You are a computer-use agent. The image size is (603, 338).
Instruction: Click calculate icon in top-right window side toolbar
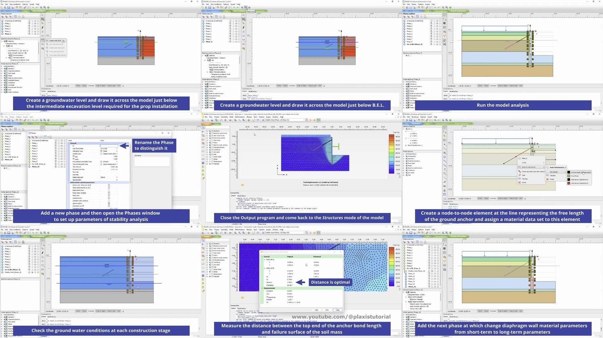tap(445, 40)
